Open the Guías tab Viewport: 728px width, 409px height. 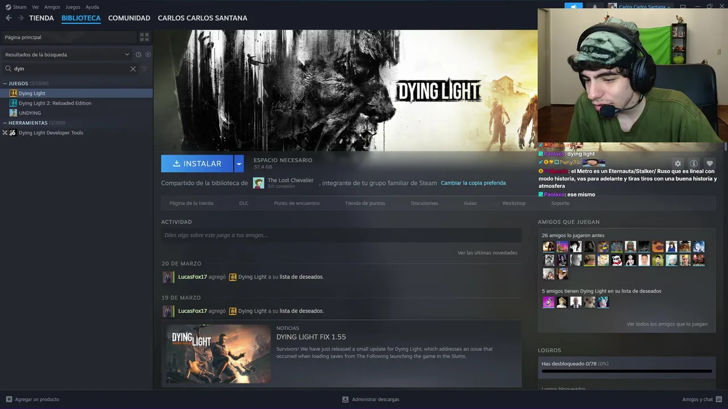coord(470,203)
